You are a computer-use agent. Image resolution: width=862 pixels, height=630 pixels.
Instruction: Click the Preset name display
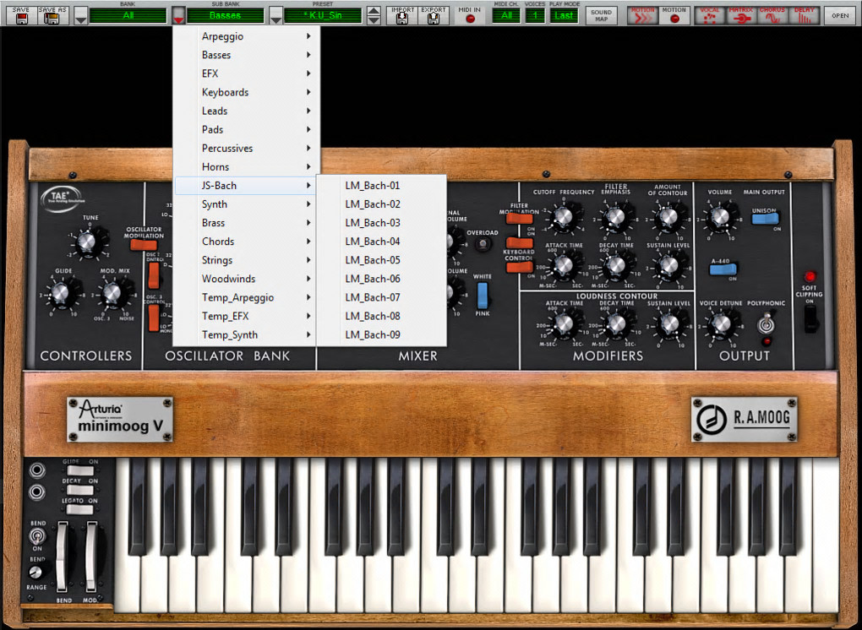[323, 15]
